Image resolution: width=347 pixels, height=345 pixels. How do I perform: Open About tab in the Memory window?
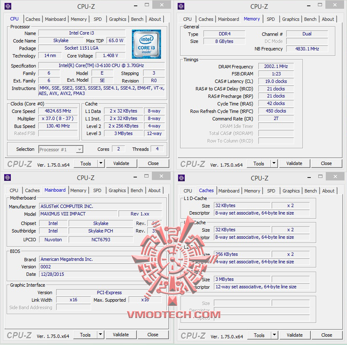click(328, 19)
